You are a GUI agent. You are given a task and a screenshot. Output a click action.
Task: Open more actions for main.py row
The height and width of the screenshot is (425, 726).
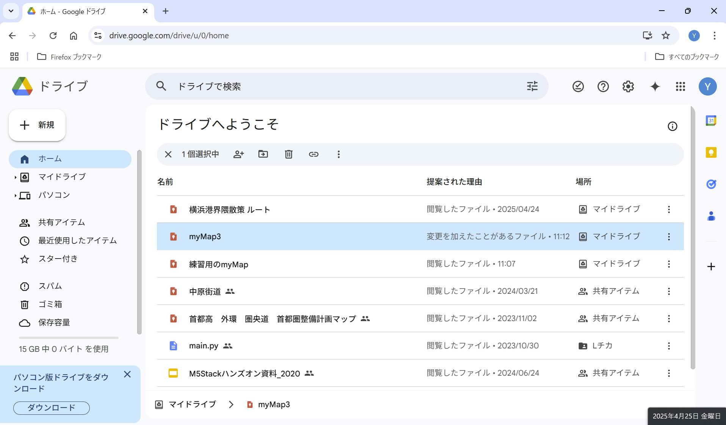point(669,346)
